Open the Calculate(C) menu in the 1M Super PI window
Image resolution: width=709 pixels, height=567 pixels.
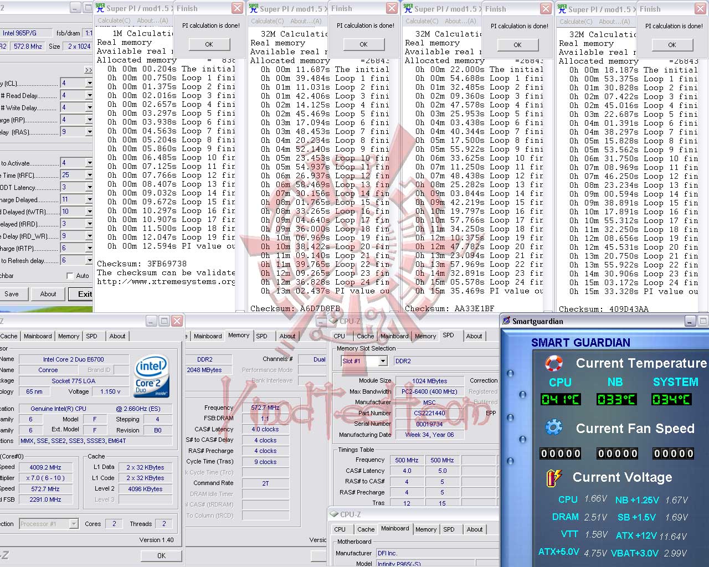(114, 20)
